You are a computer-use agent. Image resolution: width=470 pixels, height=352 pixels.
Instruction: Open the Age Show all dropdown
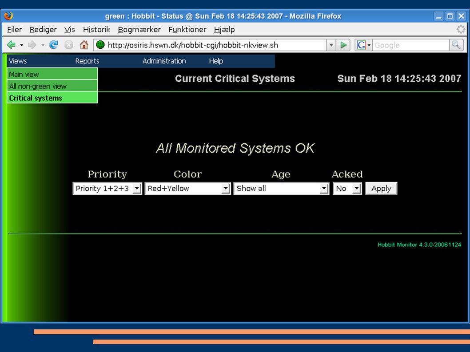[281, 189]
